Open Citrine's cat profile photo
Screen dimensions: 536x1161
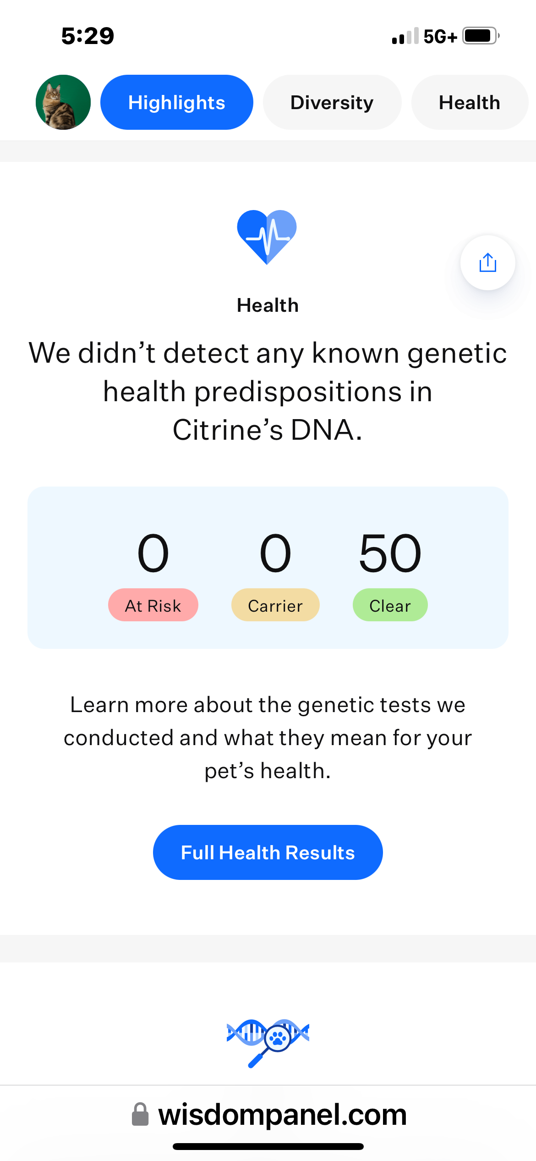click(x=63, y=102)
